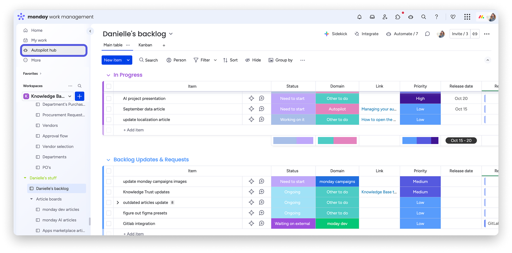The width and height of the screenshot is (512, 253).
Task: Tick checkbox for Knowledge Trust updates
Action: click(109, 192)
